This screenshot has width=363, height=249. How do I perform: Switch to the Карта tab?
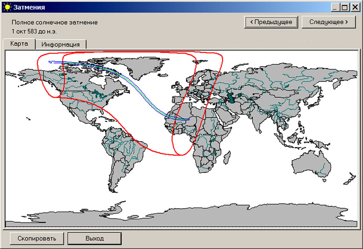[x=19, y=43]
